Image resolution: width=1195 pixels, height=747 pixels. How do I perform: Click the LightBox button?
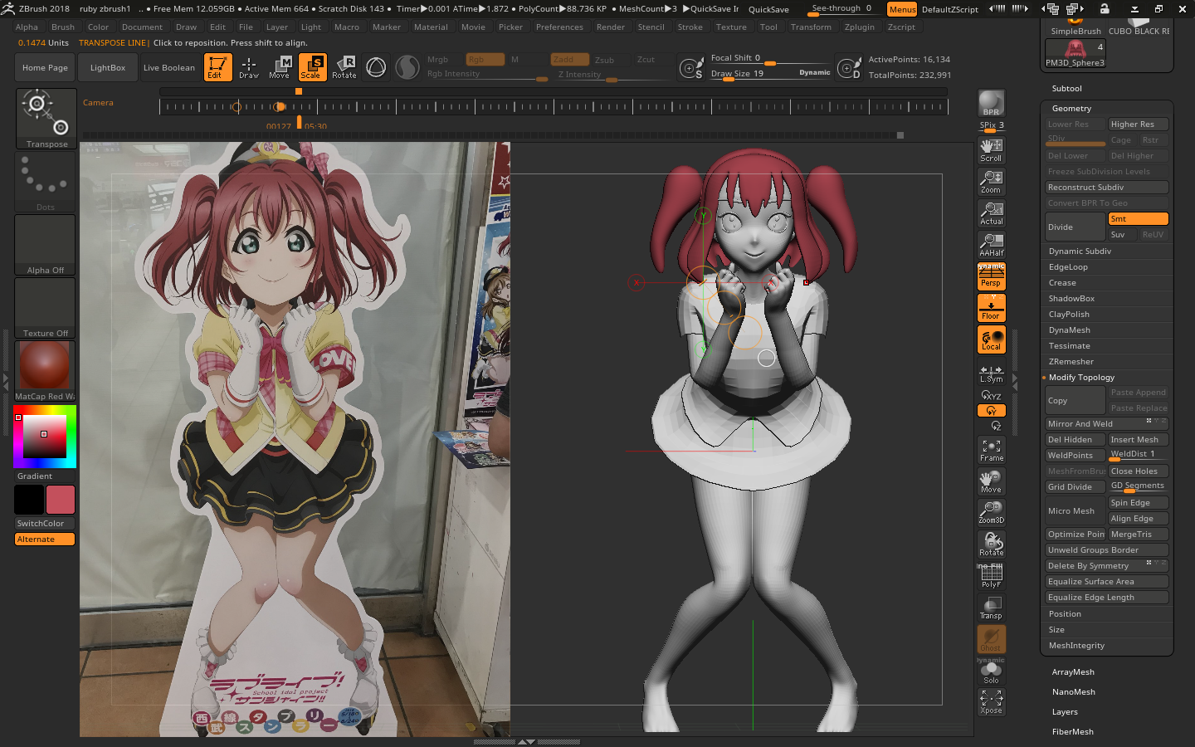point(108,68)
